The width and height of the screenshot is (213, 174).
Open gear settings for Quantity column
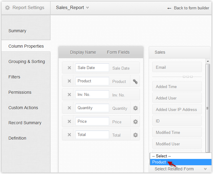click(135, 108)
